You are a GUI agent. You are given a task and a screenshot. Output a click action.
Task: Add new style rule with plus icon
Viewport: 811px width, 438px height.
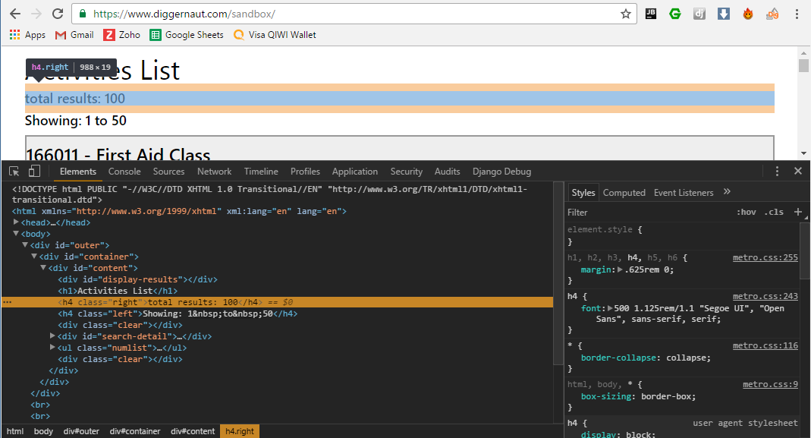pos(797,212)
